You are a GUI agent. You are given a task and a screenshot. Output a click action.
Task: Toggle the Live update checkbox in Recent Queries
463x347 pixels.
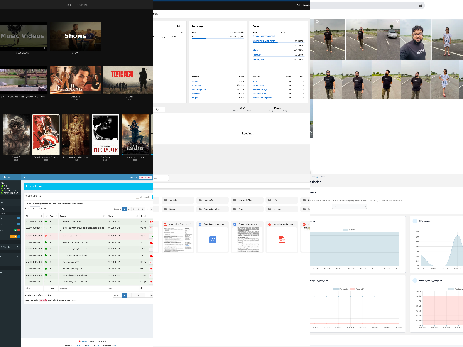point(138,197)
